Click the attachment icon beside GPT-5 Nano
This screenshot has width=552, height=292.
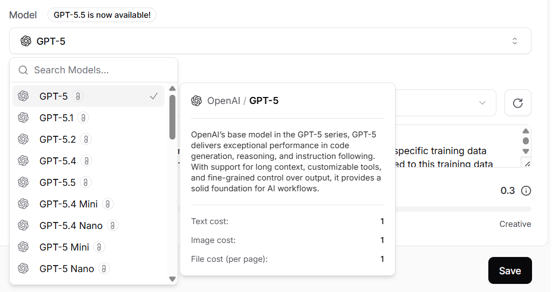pos(104,268)
